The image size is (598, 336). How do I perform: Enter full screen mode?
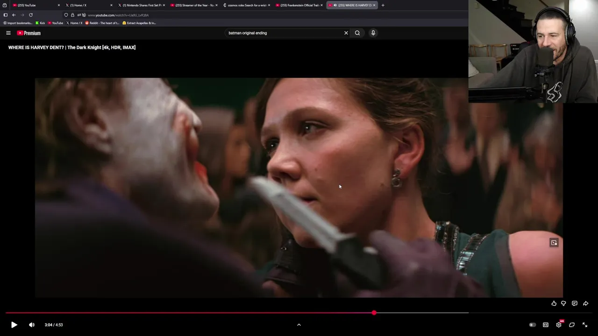coord(585,325)
